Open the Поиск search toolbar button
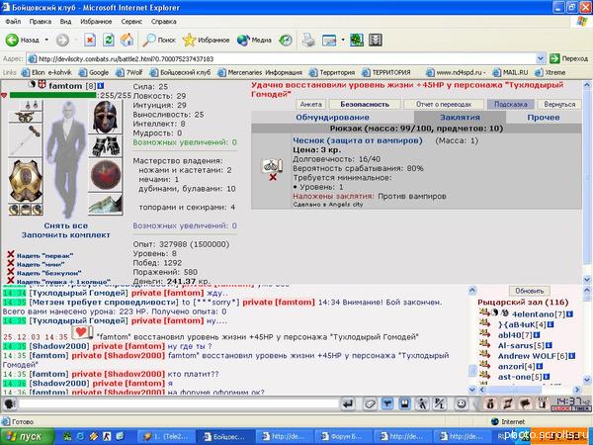Screen dimensions: 593x445 click(x=159, y=40)
